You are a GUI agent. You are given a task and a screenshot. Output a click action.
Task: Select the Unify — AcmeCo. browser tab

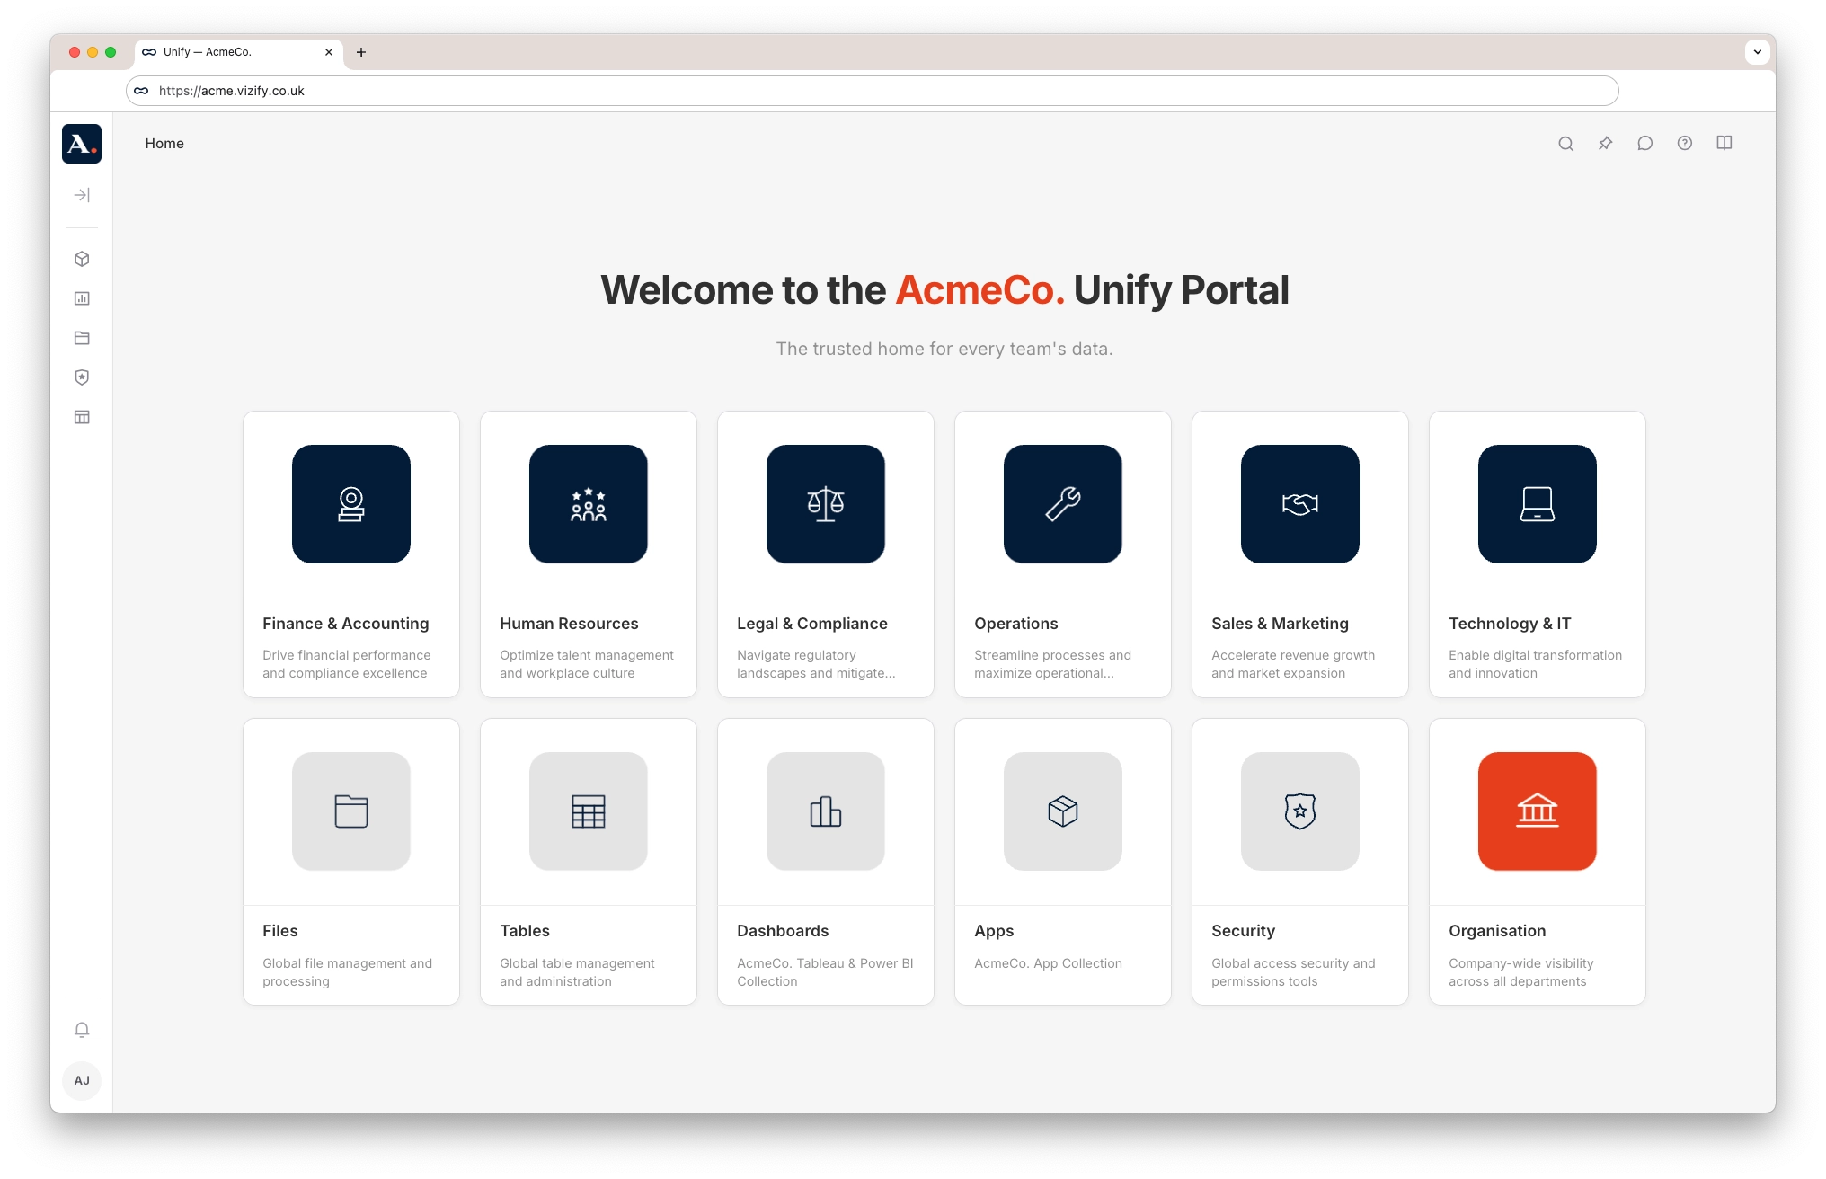point(225,52)
